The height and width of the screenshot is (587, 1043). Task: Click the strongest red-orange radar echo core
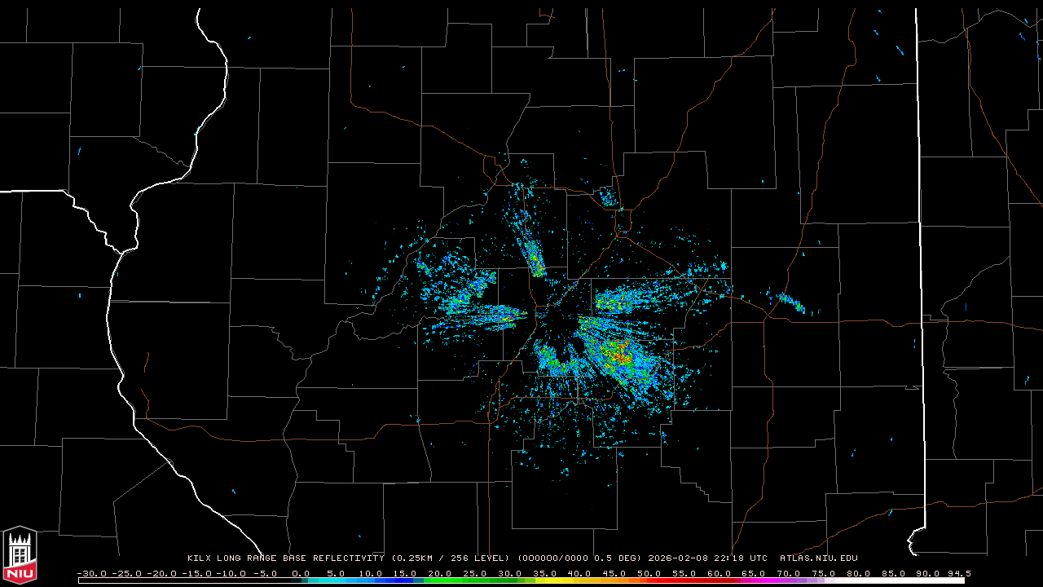[x=619, y=355]
